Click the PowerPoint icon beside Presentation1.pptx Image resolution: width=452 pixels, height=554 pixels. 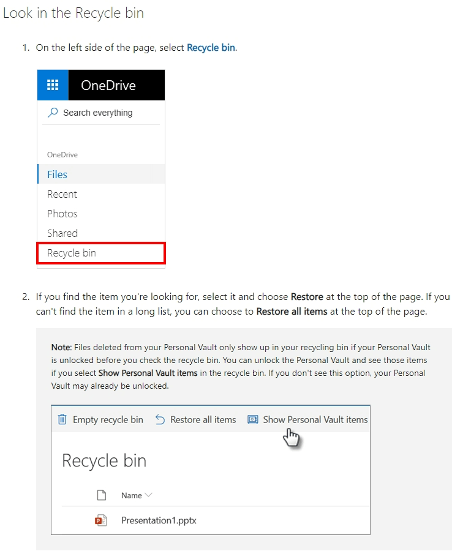(101, 520)
